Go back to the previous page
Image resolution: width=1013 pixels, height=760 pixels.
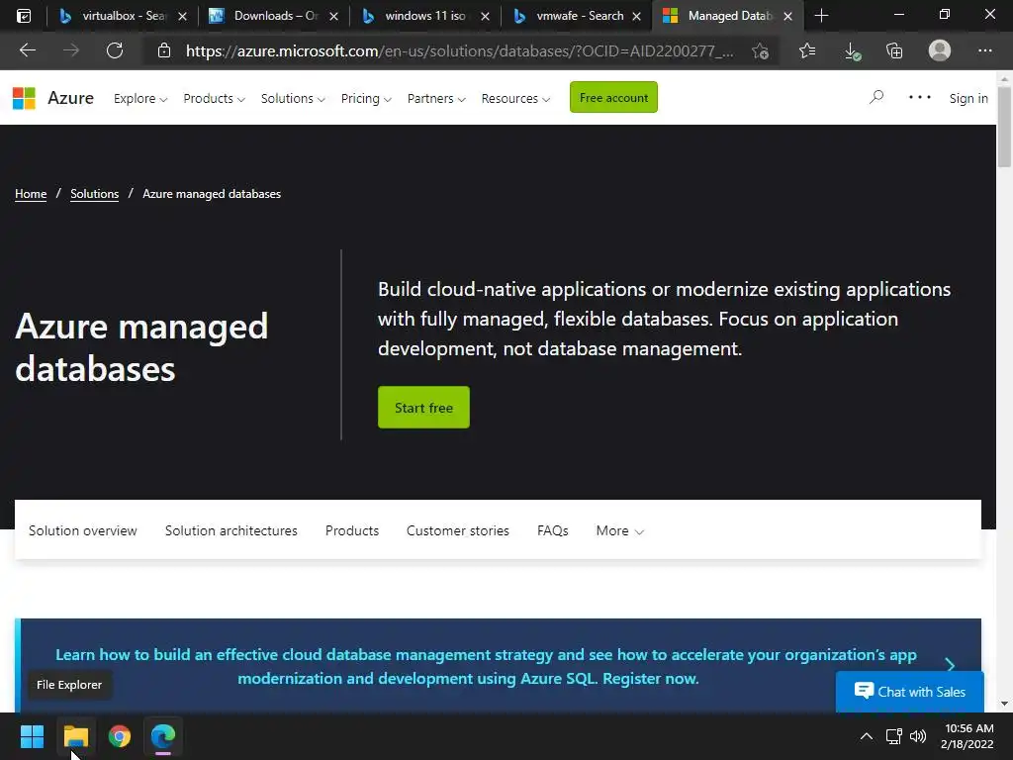(x=28, y=50)
